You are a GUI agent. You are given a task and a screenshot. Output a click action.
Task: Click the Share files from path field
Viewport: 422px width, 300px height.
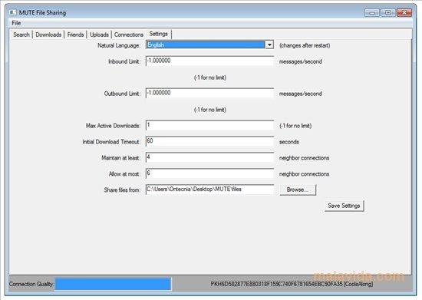pyautogui.click(x=209, y=190)
